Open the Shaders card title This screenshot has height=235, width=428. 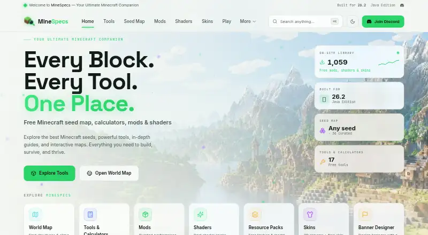point(203,228)
